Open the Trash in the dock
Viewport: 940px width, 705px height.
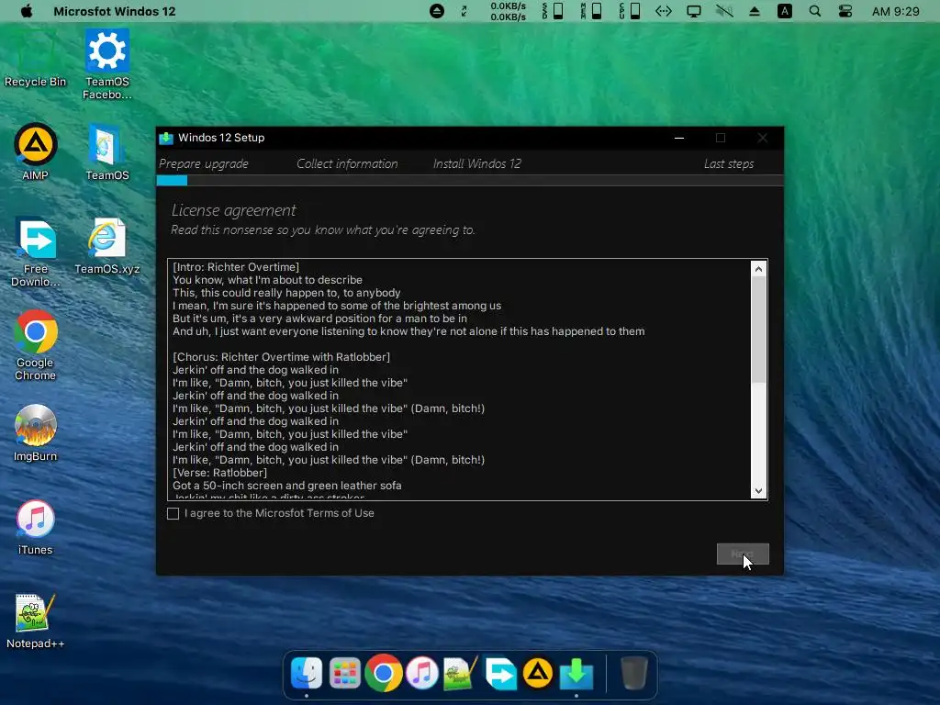(633, 673)
